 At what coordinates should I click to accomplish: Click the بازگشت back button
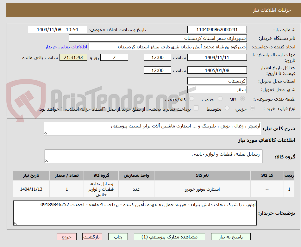[x=92, y=237]
